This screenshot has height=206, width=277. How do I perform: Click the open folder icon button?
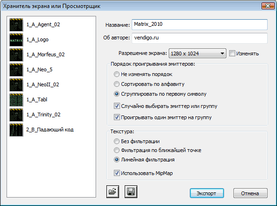coord(112,191)
